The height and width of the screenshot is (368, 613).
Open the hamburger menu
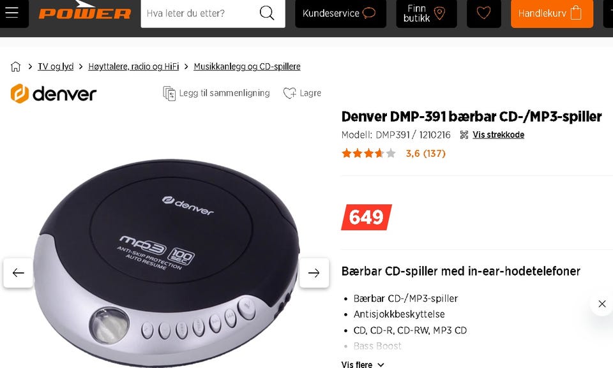(11, 13)
